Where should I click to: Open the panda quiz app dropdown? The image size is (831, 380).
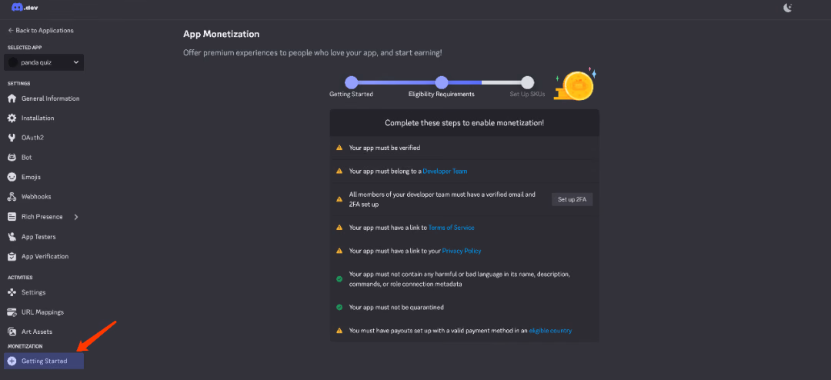[44, 62]
